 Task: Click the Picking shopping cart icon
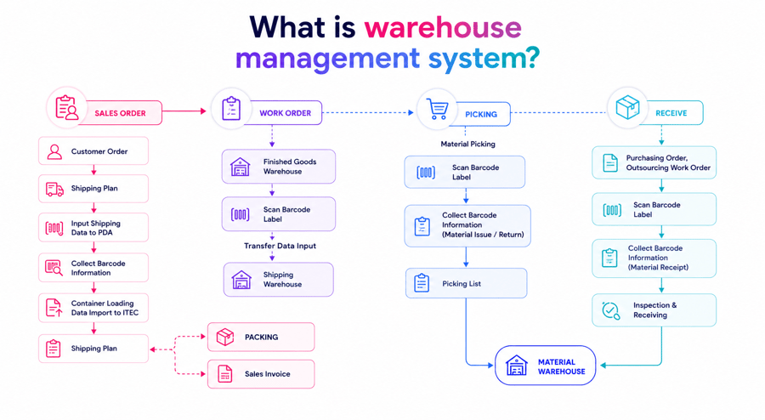437,109
